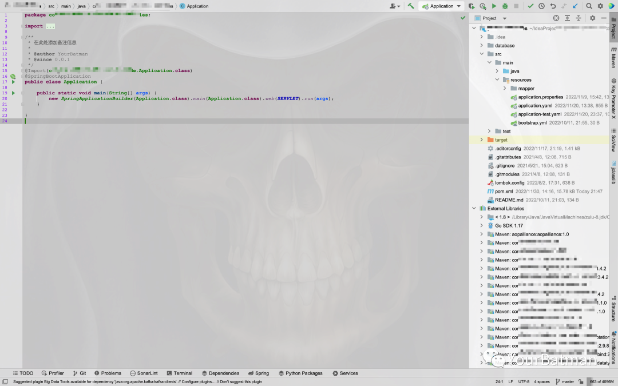Open the Search Everywhere magnifier icon
Screen dimensions: 618x386
[x=589, y=6]
